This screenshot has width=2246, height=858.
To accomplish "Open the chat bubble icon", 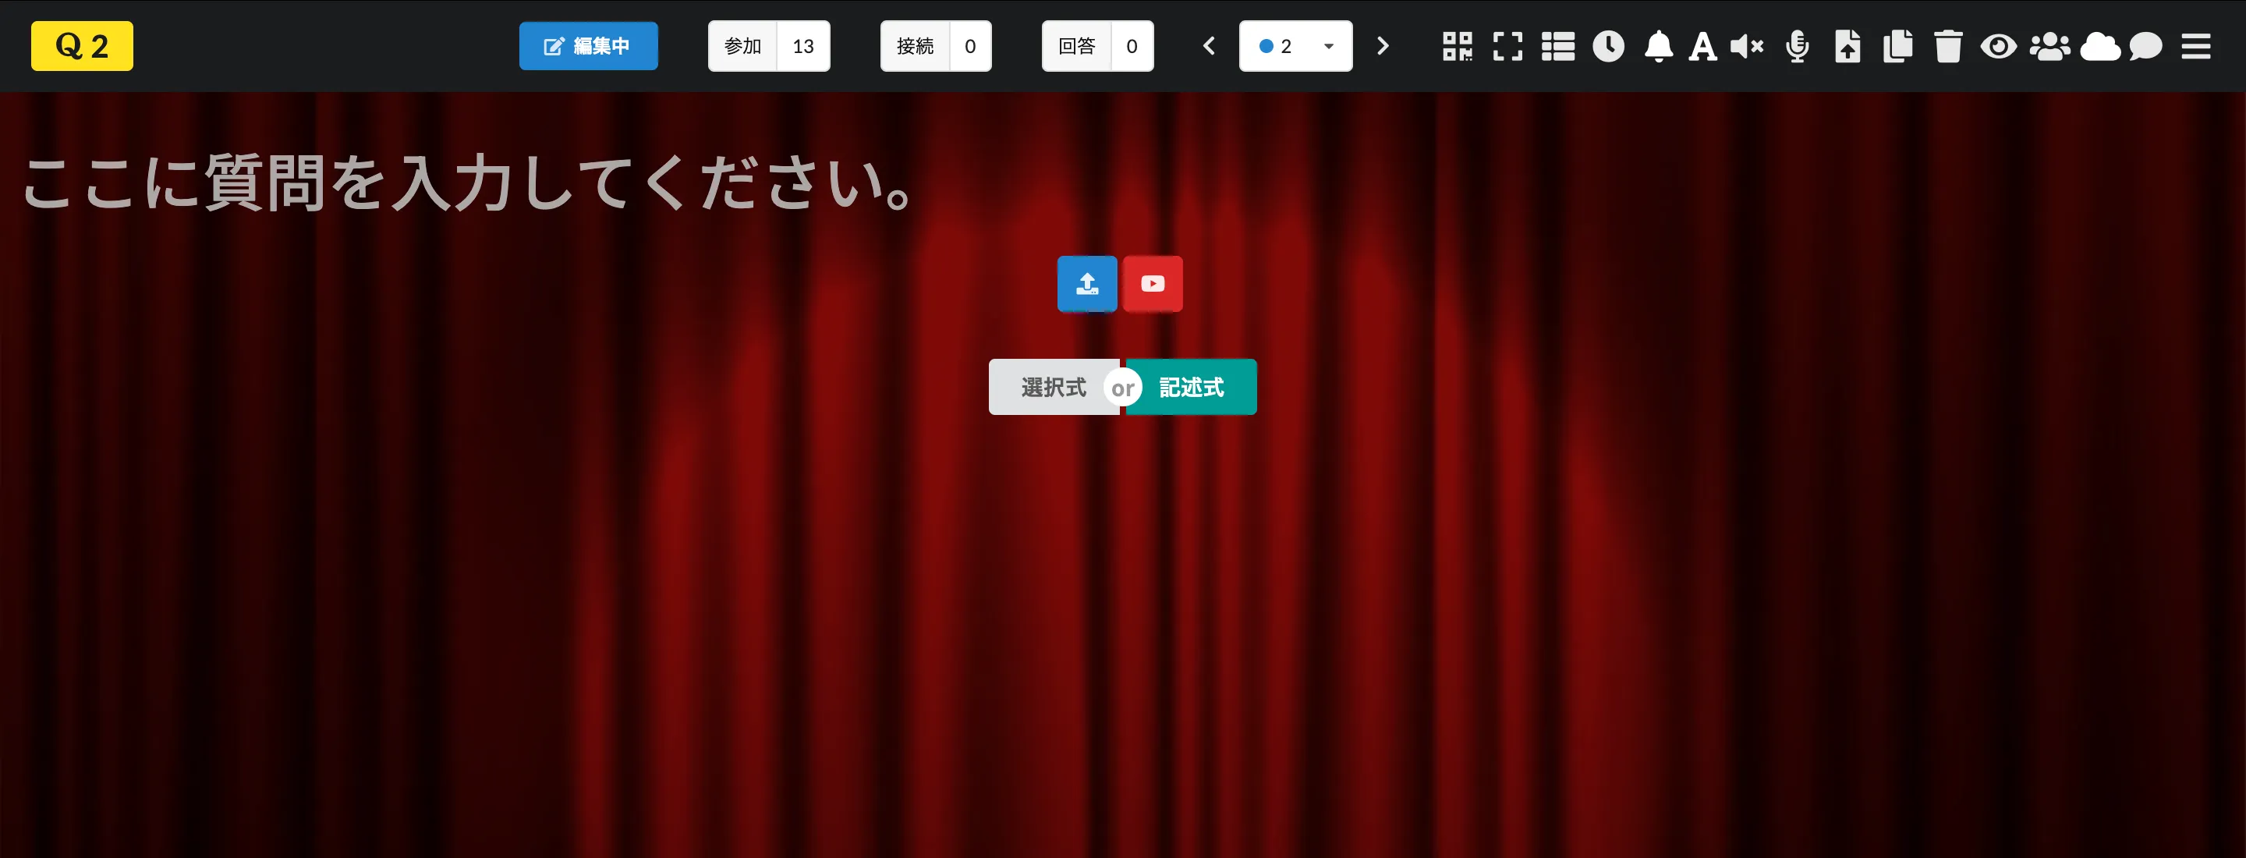I will click(2145, 46).
